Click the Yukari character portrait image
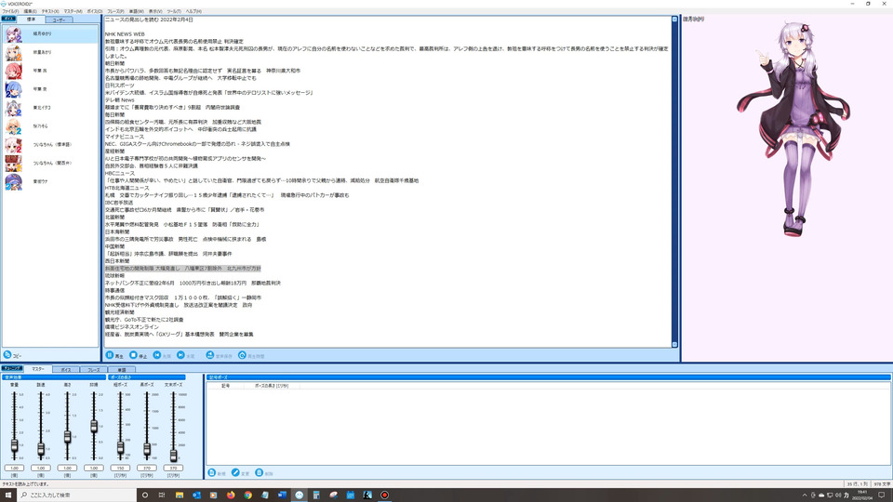 coord(793,130)
